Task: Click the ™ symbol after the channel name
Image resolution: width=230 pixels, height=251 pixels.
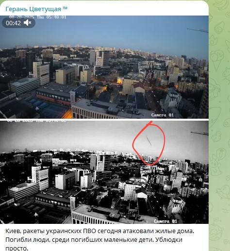Action: (x=65, y=8)
